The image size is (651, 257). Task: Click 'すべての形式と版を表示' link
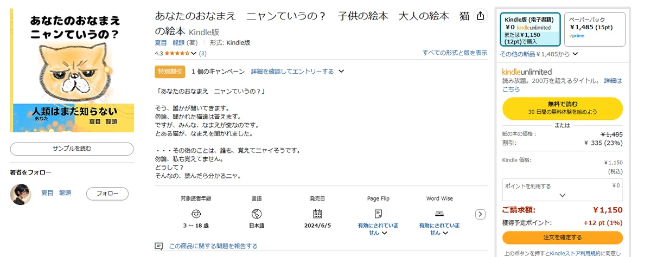[455, 53]
